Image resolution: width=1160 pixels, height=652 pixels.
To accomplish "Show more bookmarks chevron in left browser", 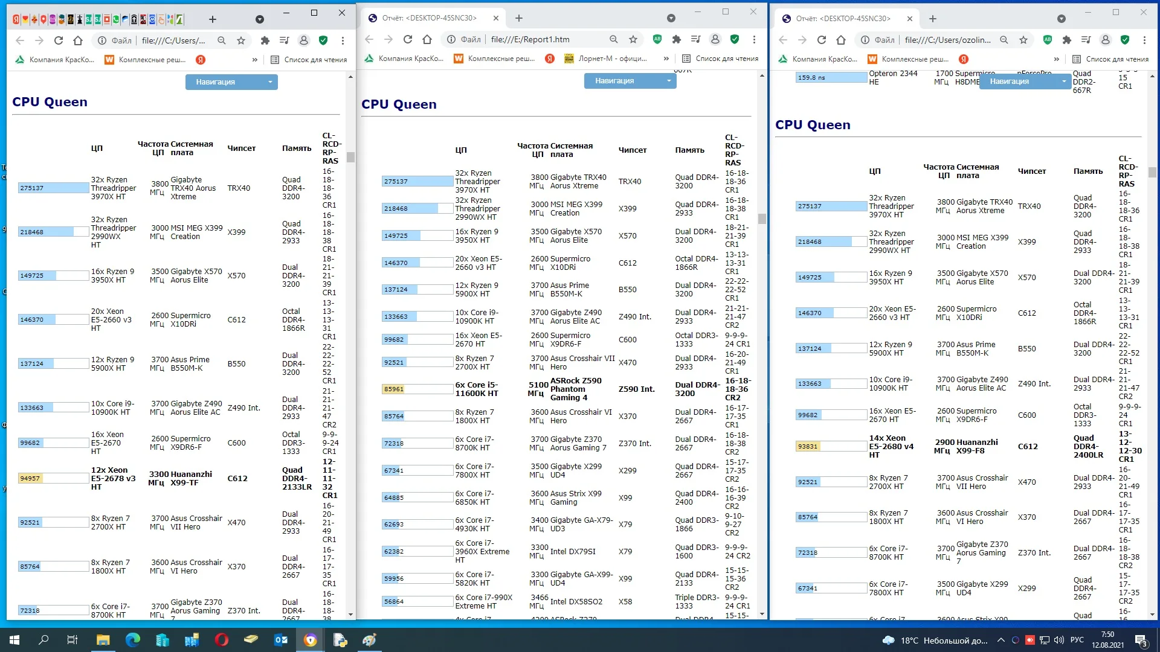I will [255, 60].
